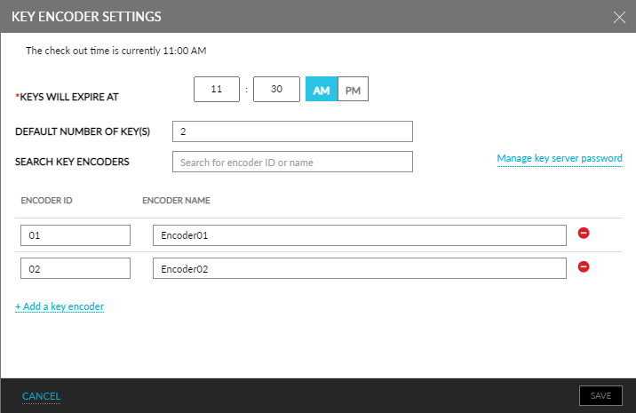Image resolution: width=636 pixels, height=413 pixels.
Task: Select AM for key expiry time
Action: [322, 89]
